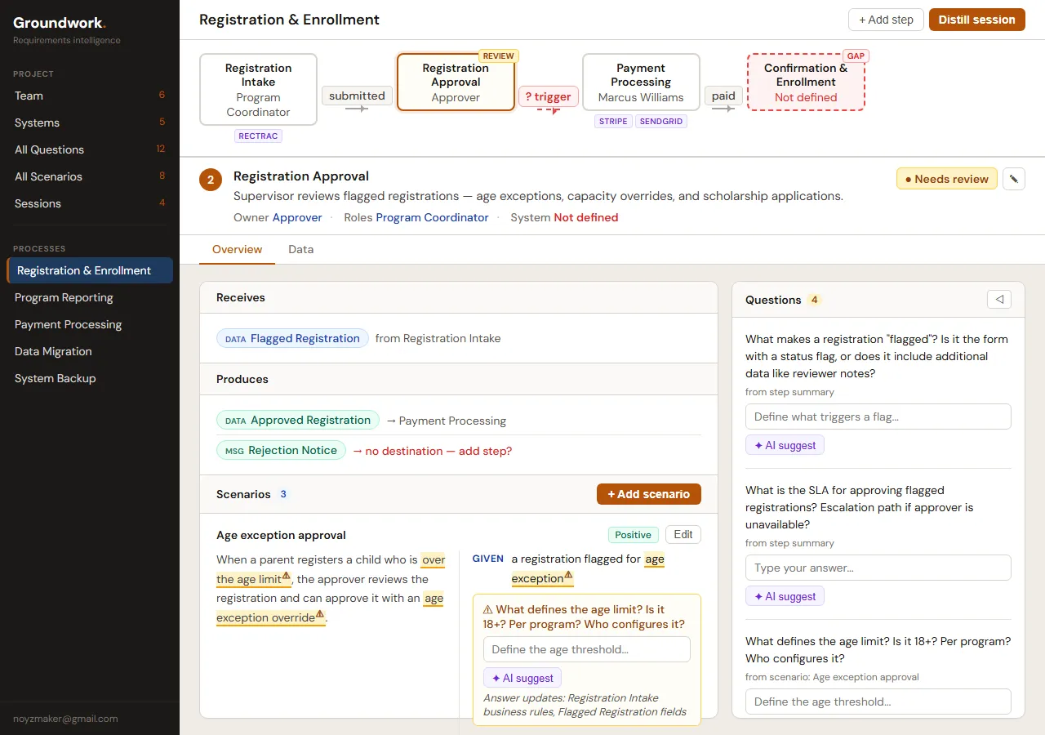Image resolution: width=1045 pixels, height=735 pixels.
Task: Select the Registration Intake step card
Action: coord(258,90)
